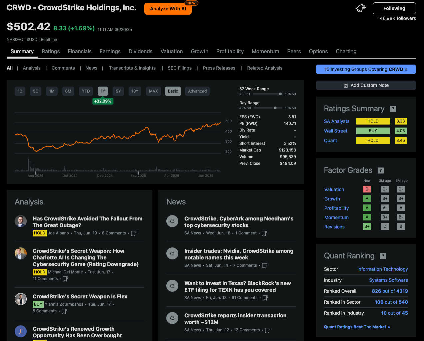This screenshot has height=341, width=424.
Task: Click Yiannis Zourmpanos' author avatar
Action: point(21,299)
